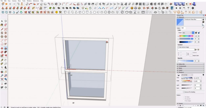The height and width of the screenshot is (108, 206).
Task: Activate the Push/Pull tool
Action: (6, 48)
